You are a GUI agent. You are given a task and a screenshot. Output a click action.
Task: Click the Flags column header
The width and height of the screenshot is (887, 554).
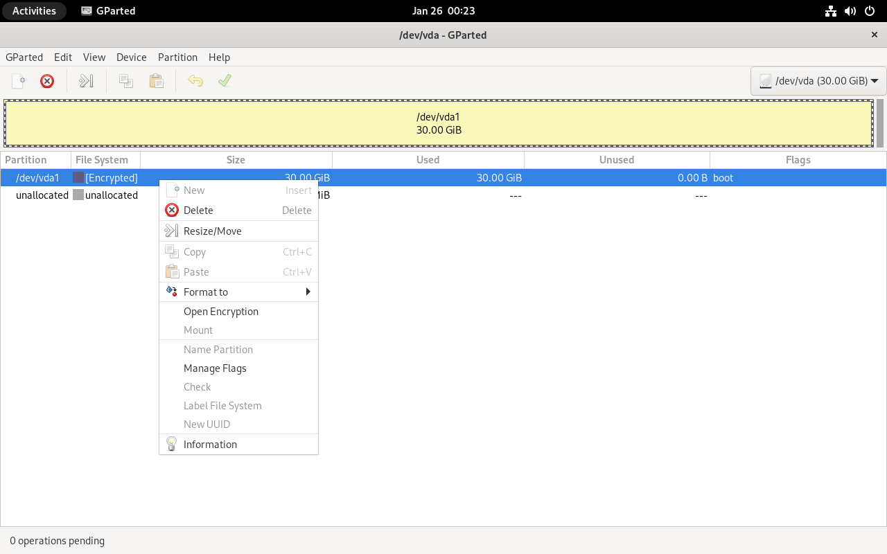pyautogui.click(x=798, y=160)
